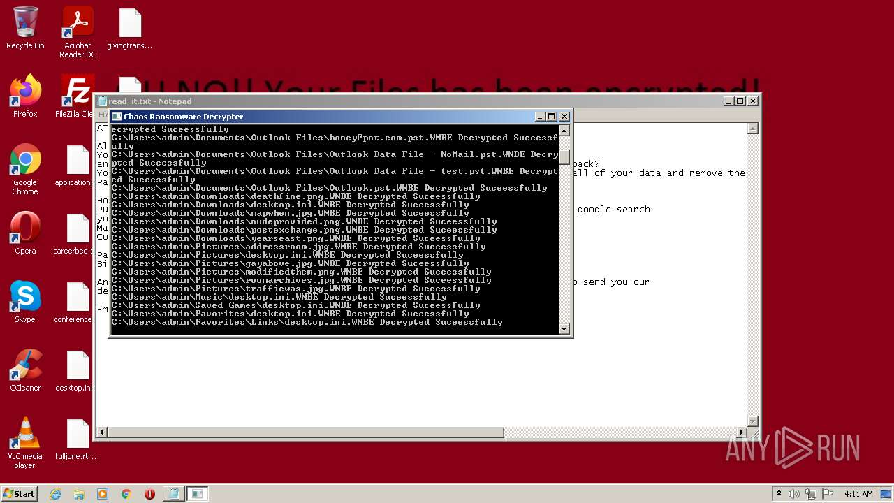The height and width of the screenshot is (503, 894).
Task: Switch to Chaos Decrypter taskbar button
Action: pyautogui.click(x=198, y=494)
